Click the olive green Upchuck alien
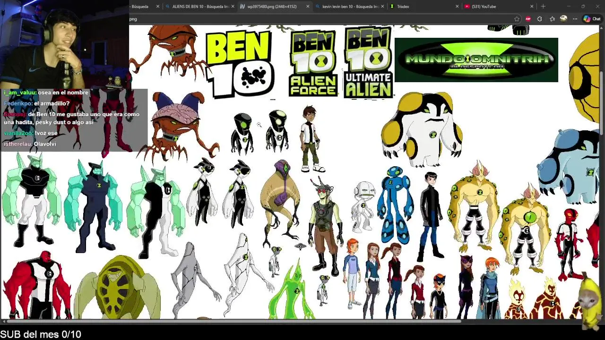This screenshot has width=605, height=340. 117,287
